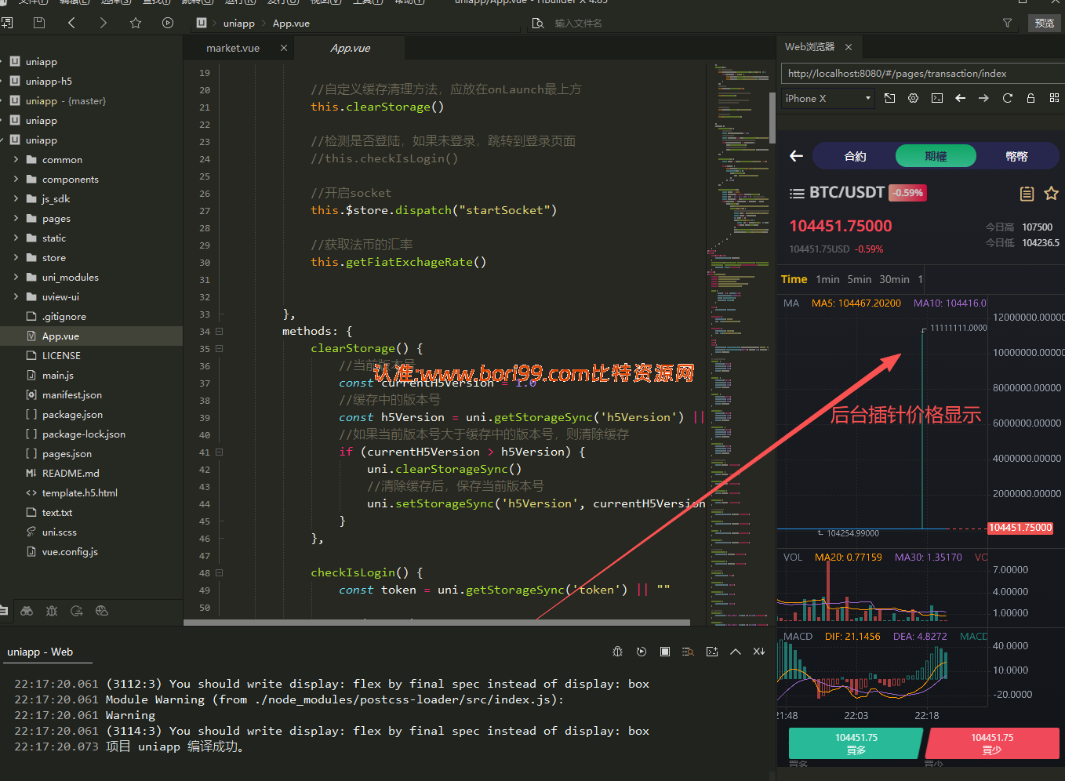Select the App.vue editor tab
The image size is (1065, 781).
[x=351, y=48]
